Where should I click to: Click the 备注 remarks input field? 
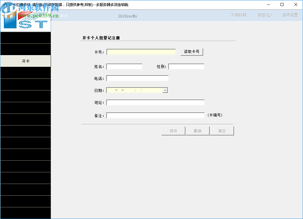click(x=155, y=115)
